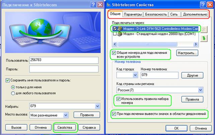Image resolution: width=215 pixels, height=135 pixels.
Task: Switch to the Сеть tab
Action: pyautogui.click(x=174, y=14)
